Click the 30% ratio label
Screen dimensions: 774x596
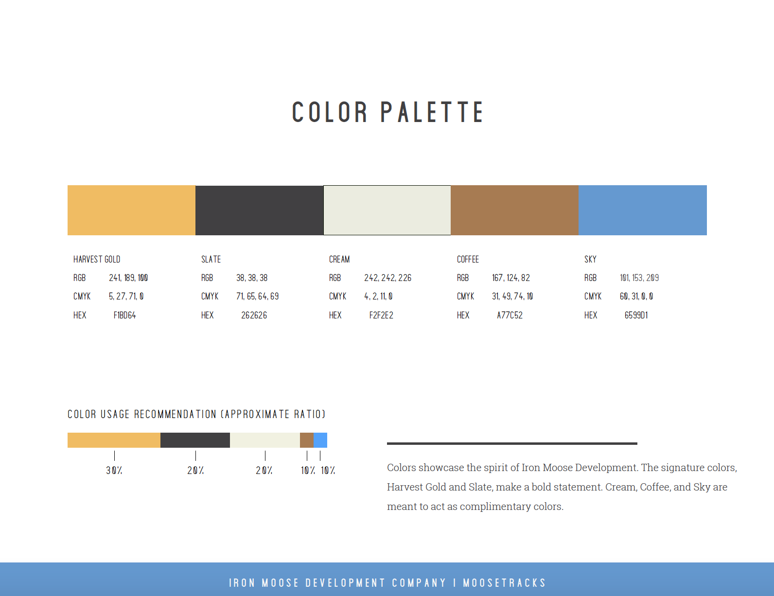click(x=114, y=470)
